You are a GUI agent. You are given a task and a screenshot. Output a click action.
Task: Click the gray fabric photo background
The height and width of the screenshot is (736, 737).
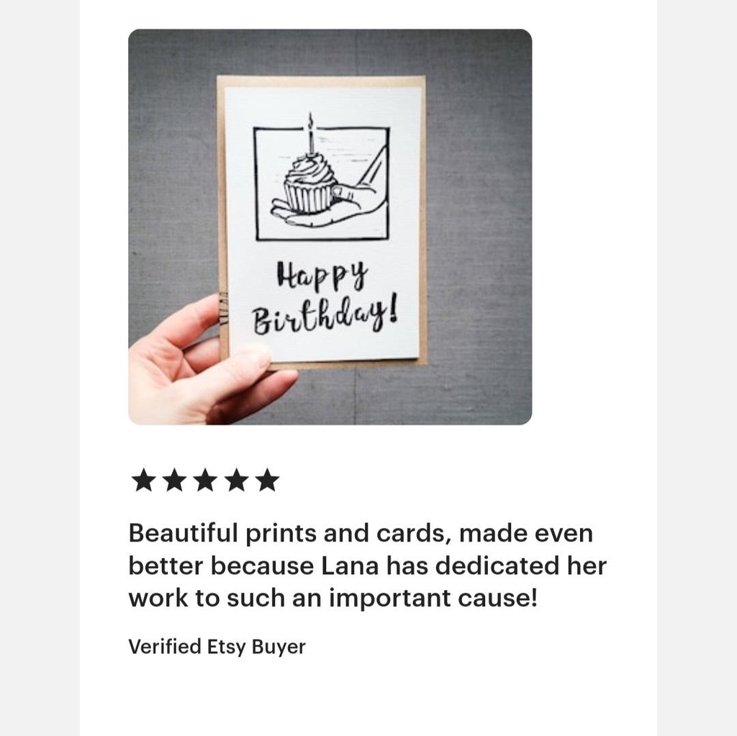[479, 226]
